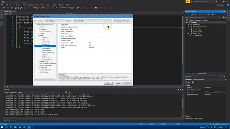This screenshot has width=230, height=129.
Task: Expand the Code Analysis node
Action: click(x=38, y=72)
